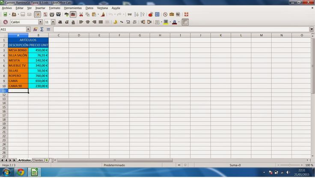
Task: Add a decimal place
Action: click(128, 22)
